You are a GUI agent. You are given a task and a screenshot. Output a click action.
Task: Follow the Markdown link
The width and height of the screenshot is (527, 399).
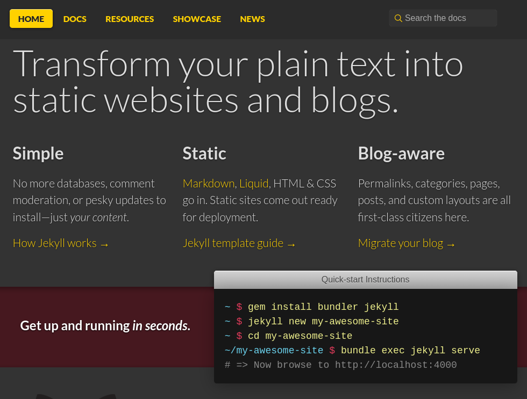point(209,184)
